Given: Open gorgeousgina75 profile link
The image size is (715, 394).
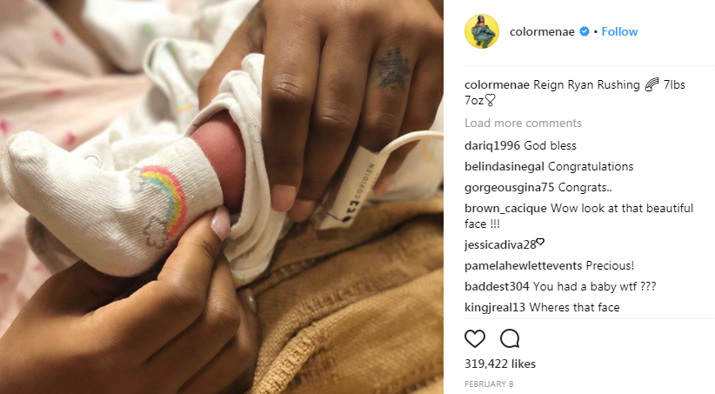Looking at the screenshot, I should (510, 188).
